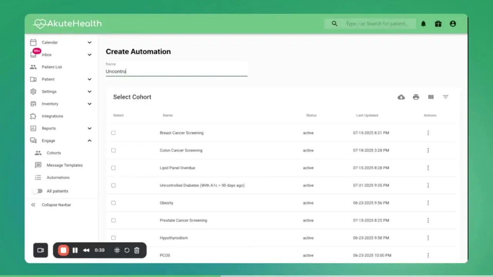The width and height of the screenshot is (493, 277).
Task: Open actions menu for Prostate Cancer Screening
Action: click(428, 220)
